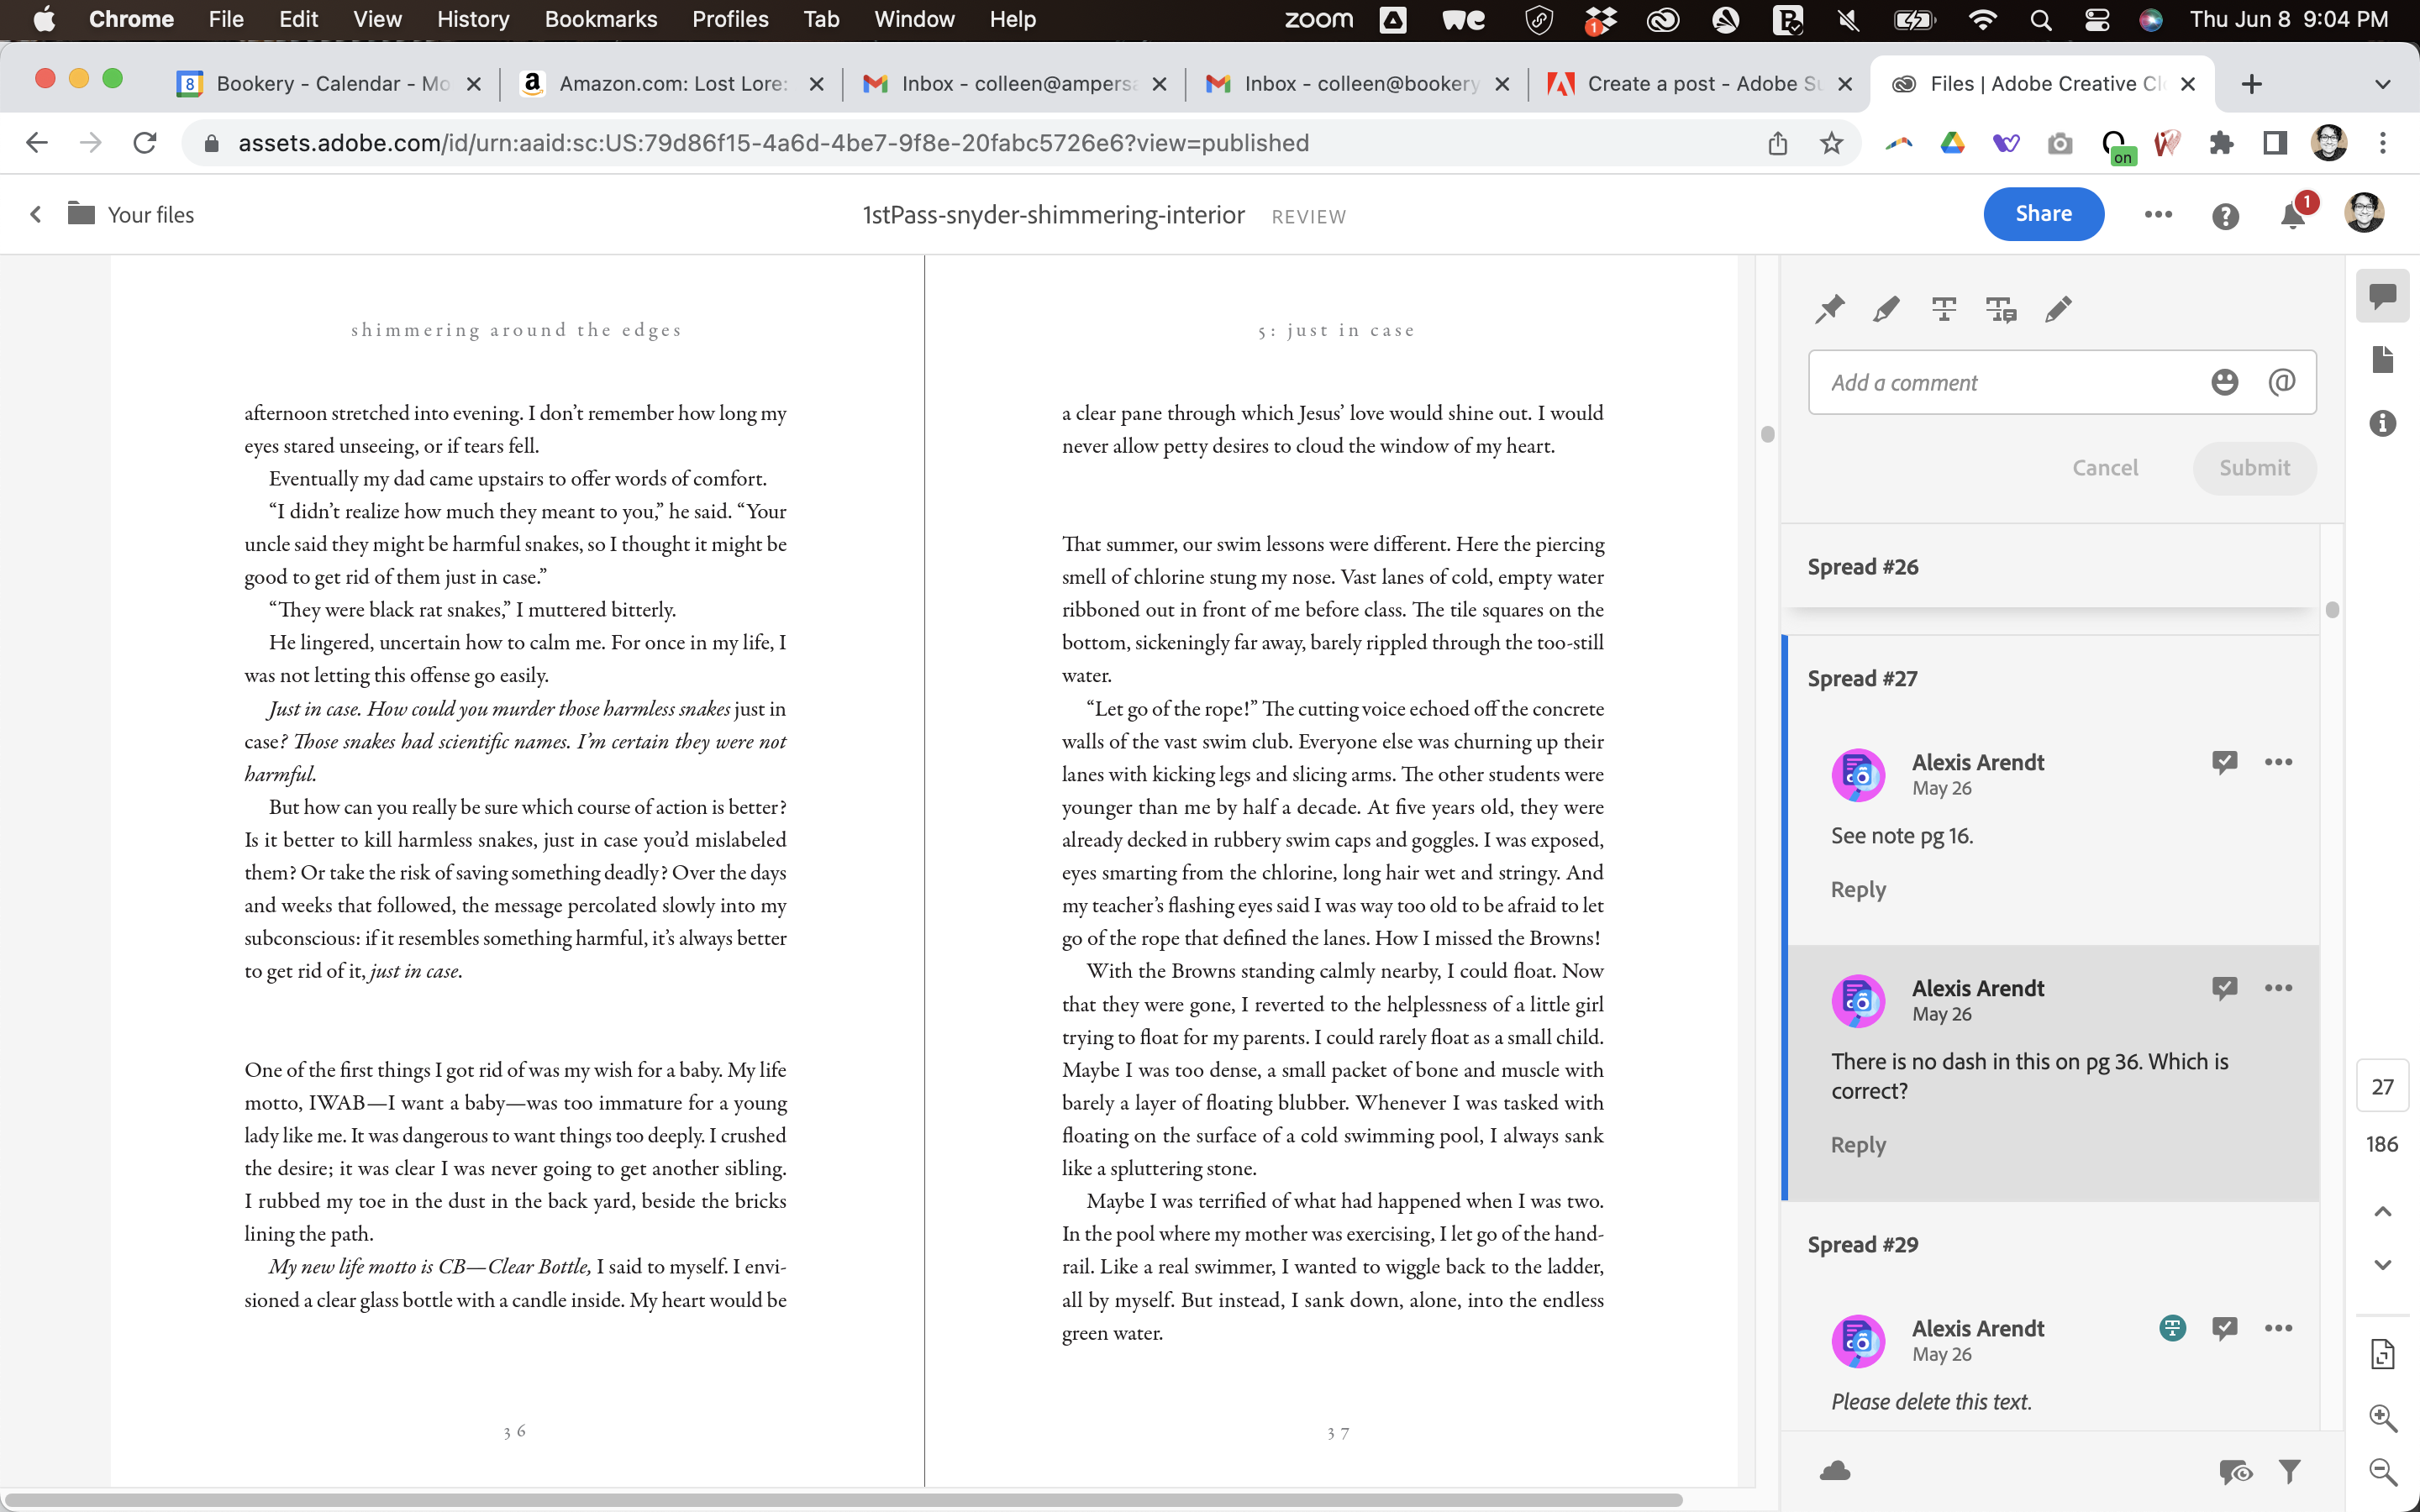
Task: Resolve Alexis Arendt's 'See note pg 16' comment
Action: [2224, 761]
